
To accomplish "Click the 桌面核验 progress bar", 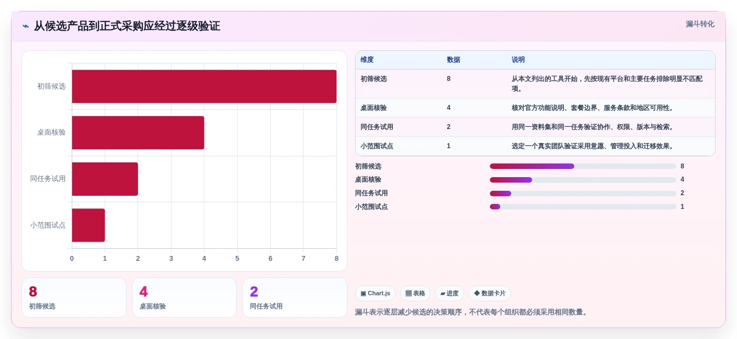I will click(583, 180).
